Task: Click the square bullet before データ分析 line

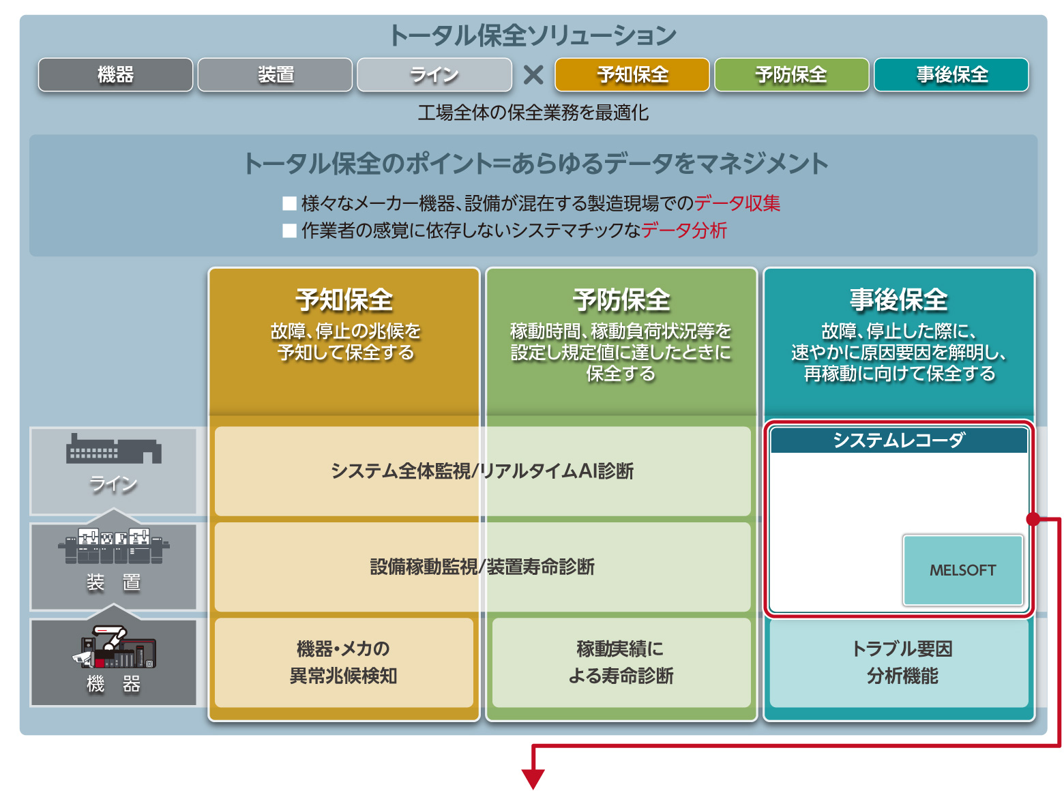Action: coord(290,230)
